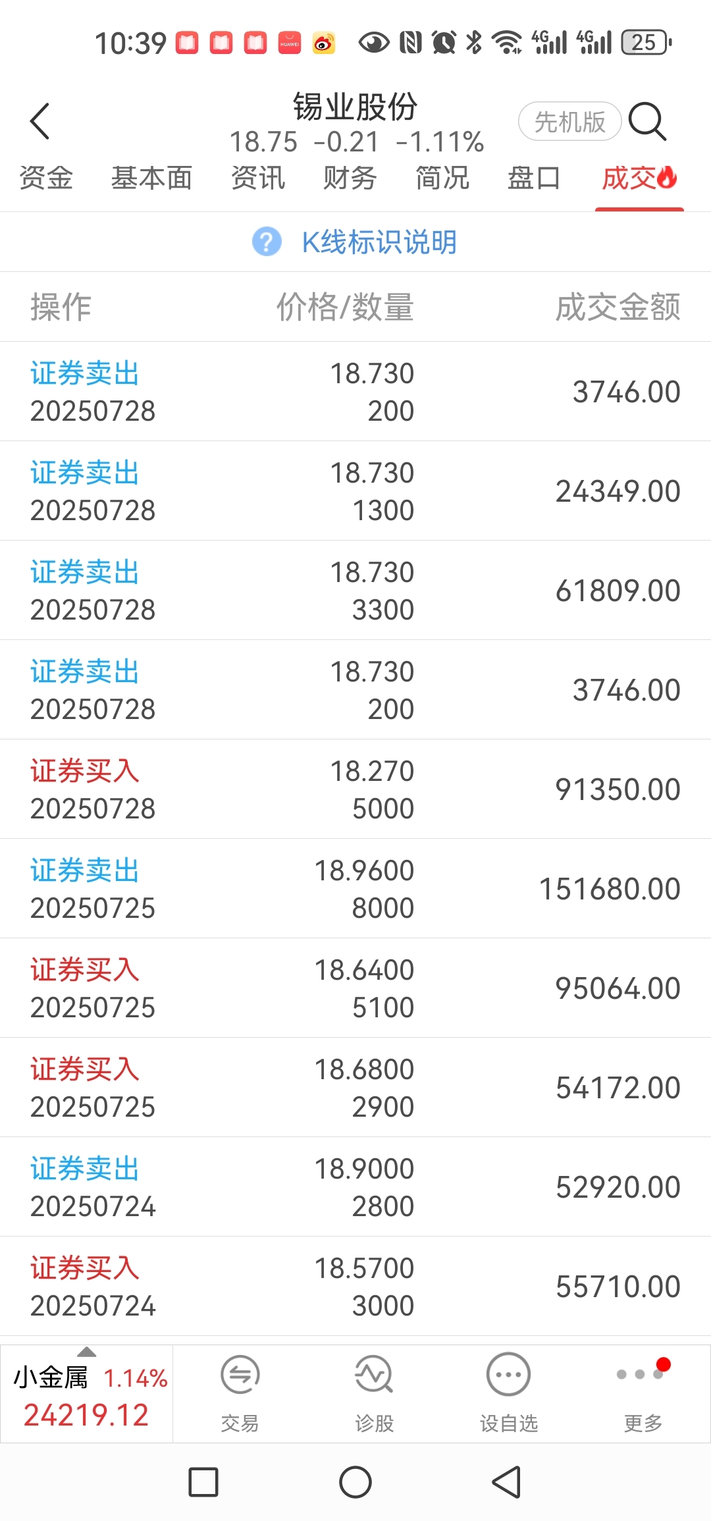Tap the Android recent apps square button
Screen dimensions: 711x1521
tap(203, 1482)
